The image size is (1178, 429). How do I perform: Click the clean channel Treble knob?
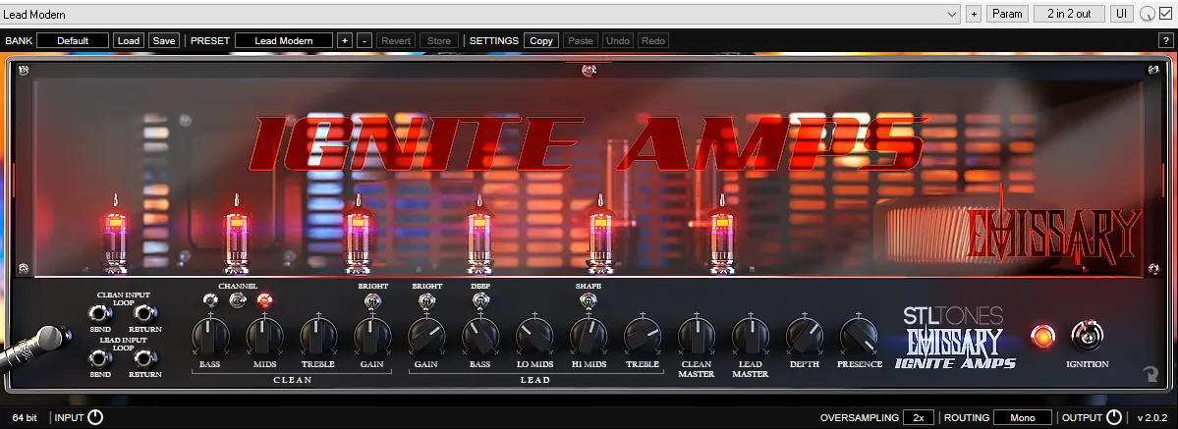[x=318, y=336]
